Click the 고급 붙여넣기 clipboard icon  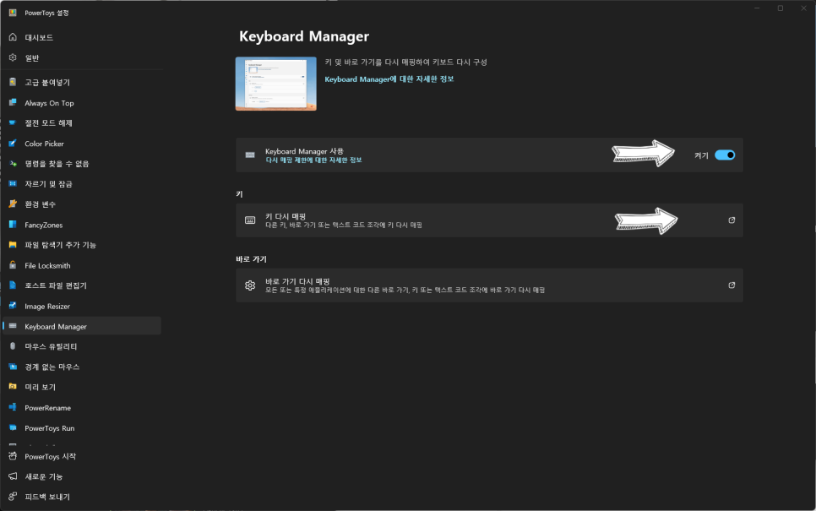tap(13, 82)
